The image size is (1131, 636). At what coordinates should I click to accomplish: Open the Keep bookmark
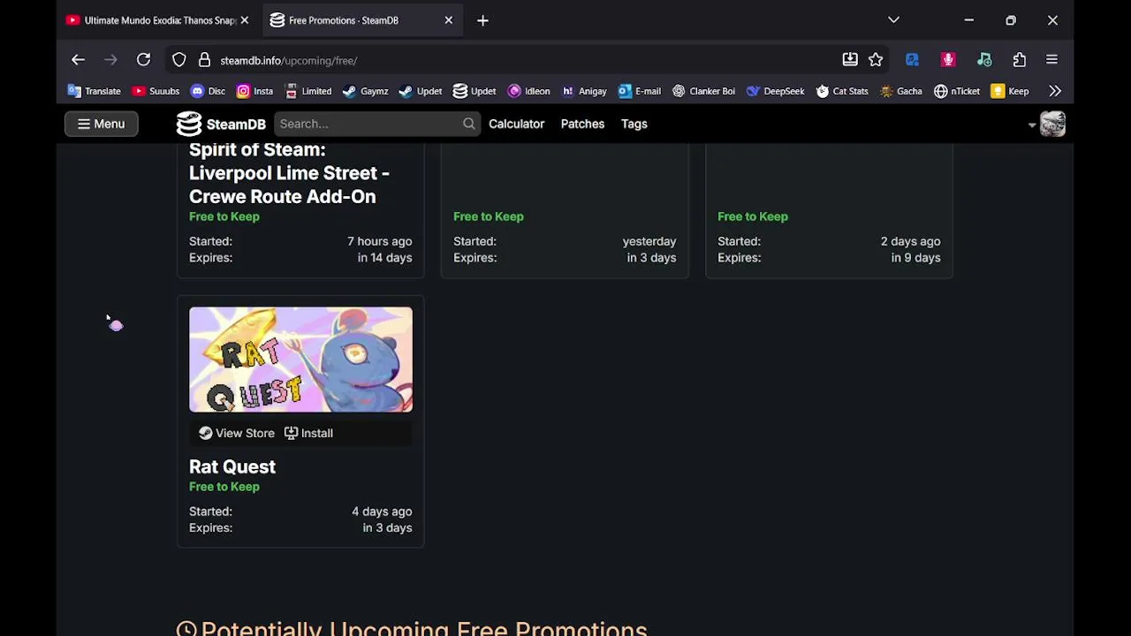1010,91
